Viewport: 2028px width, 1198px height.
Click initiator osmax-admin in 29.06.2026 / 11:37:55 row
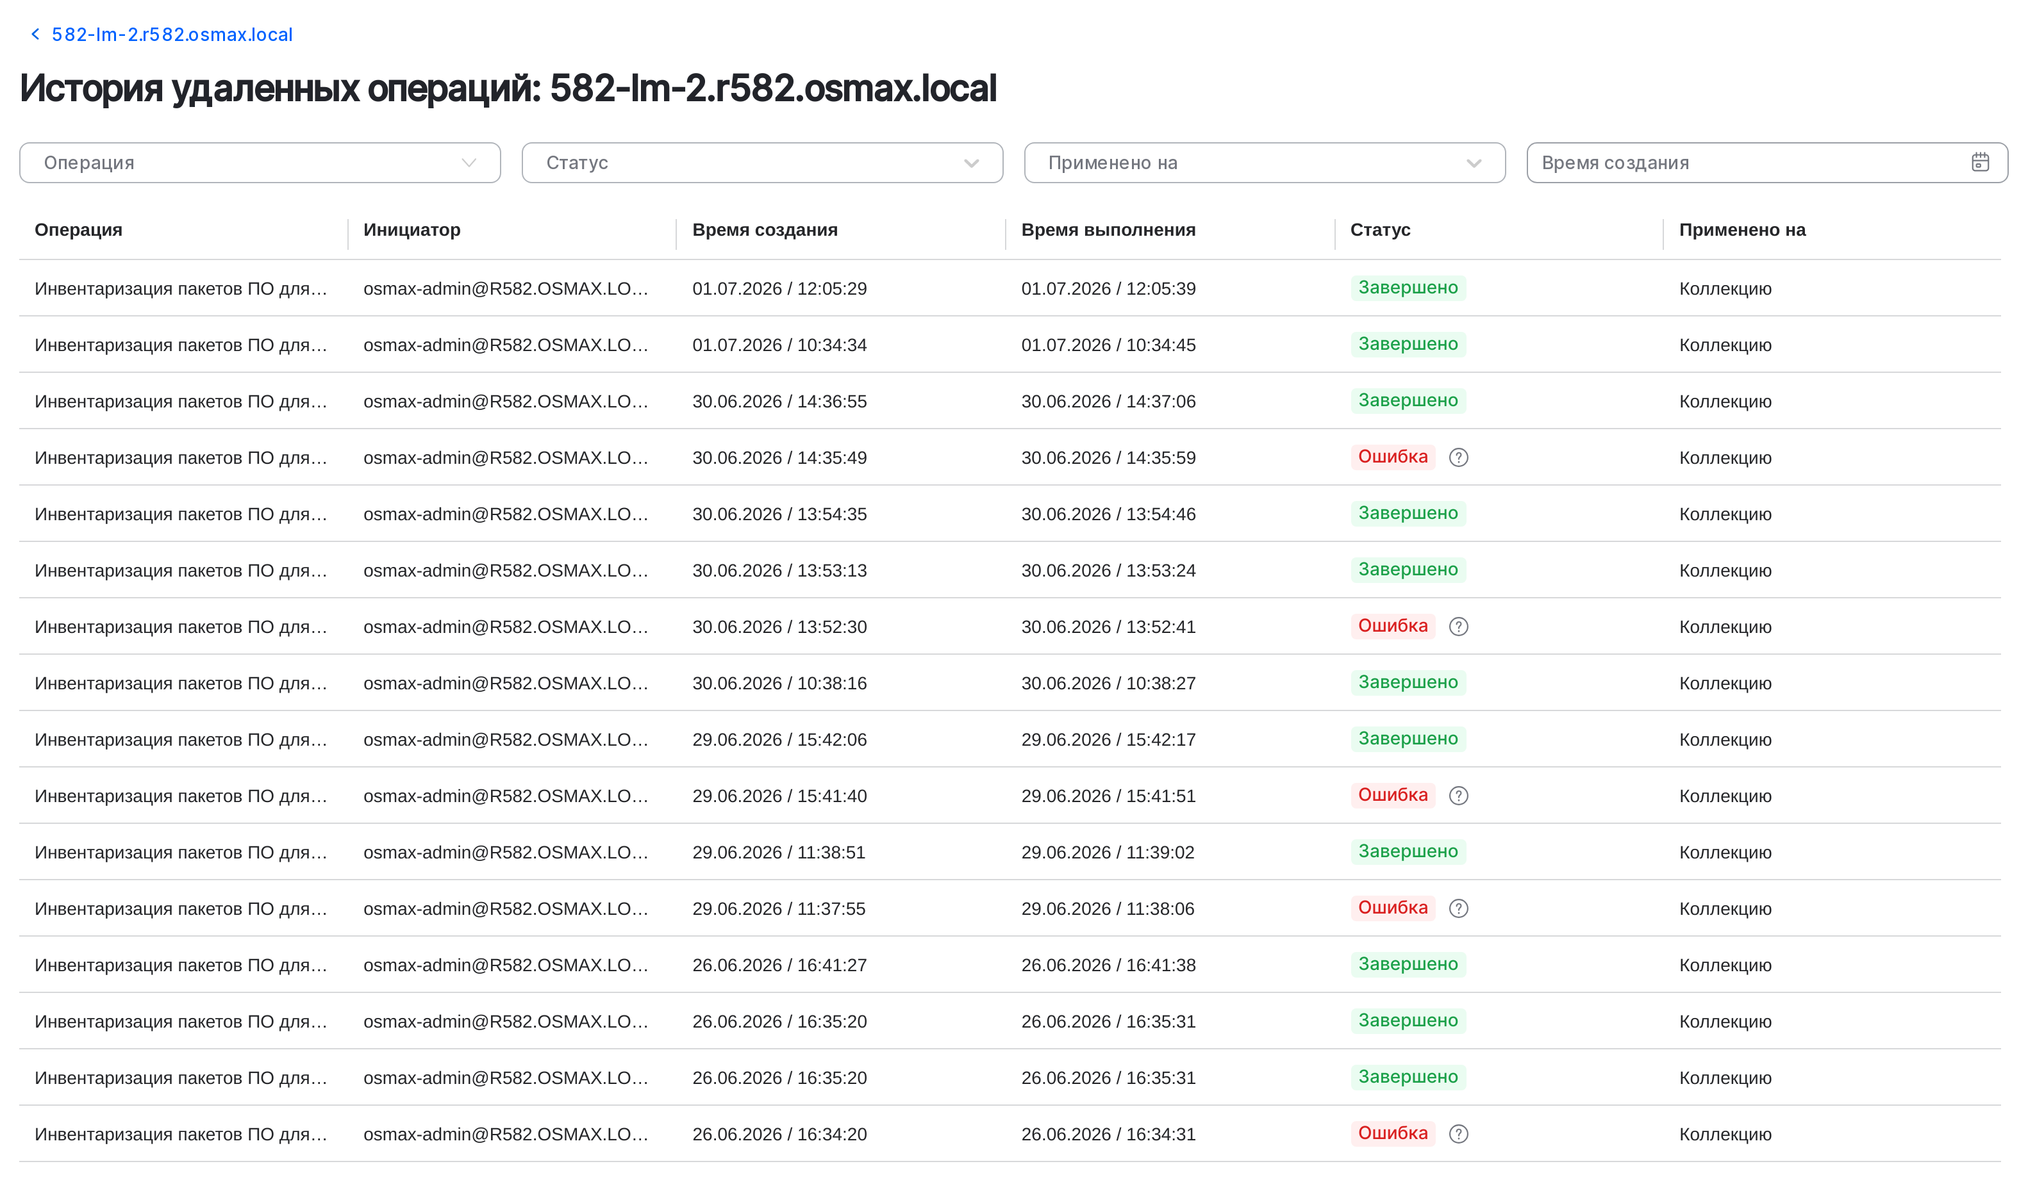[x=506, y=909]
